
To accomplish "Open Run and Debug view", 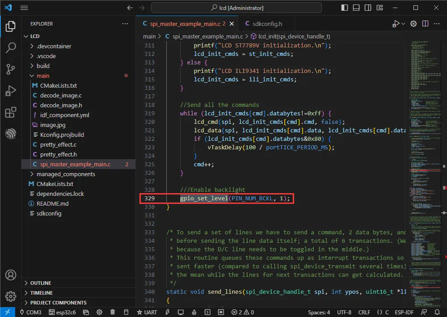I will pos(11,91).
